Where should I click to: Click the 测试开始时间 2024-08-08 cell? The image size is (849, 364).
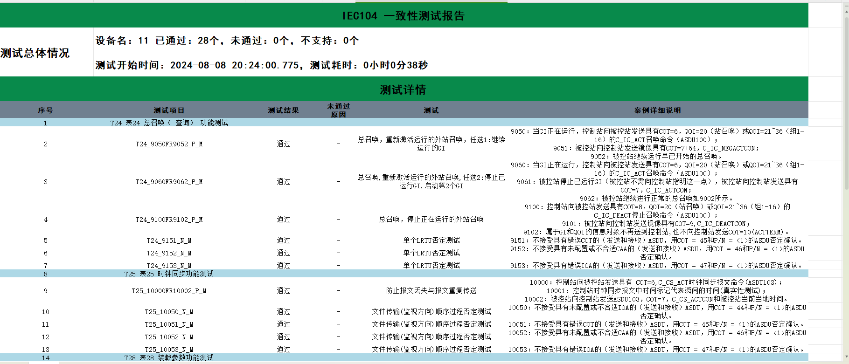tap(451, 64)
